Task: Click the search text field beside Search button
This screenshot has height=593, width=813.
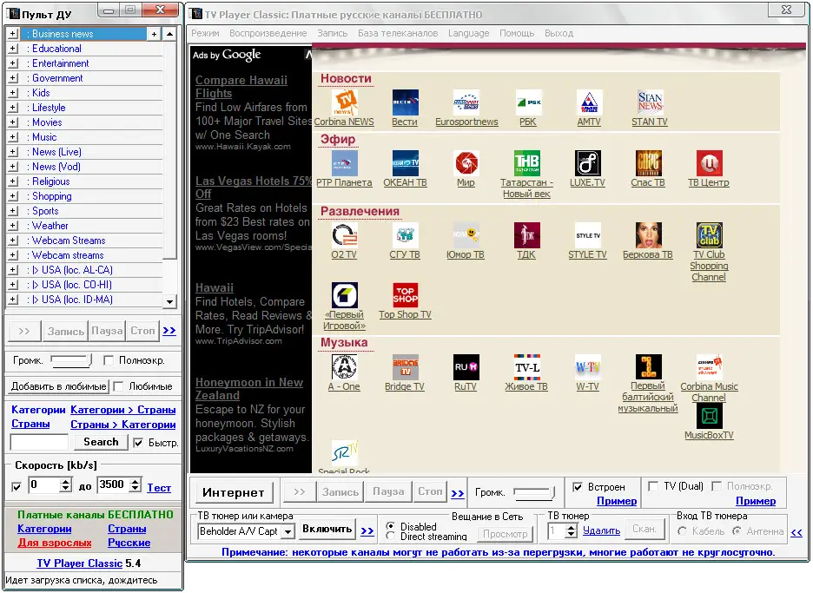Action: pyautogui.click(x=40, y=442)
